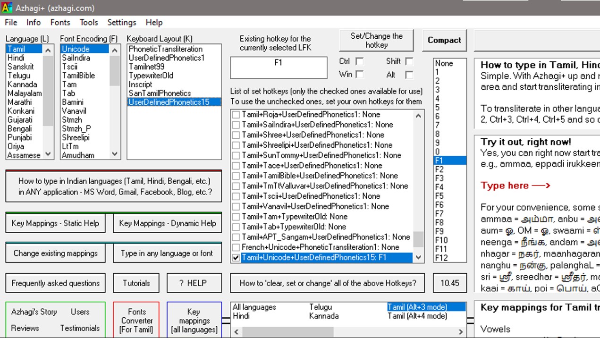Open the File menu
This screenshot has height=338, width=600.
[11, 22]
